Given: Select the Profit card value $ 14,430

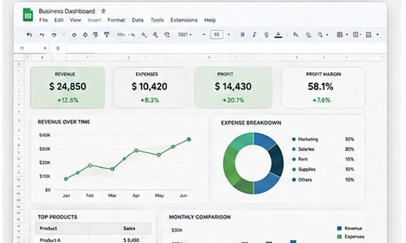Looking at the screenshot, I should pos(233,86).
